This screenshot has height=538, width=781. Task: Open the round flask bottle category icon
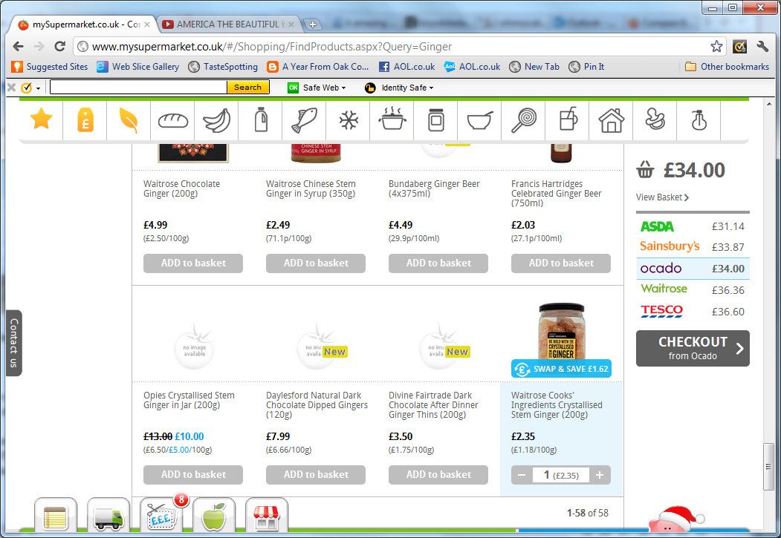[699, 119]
